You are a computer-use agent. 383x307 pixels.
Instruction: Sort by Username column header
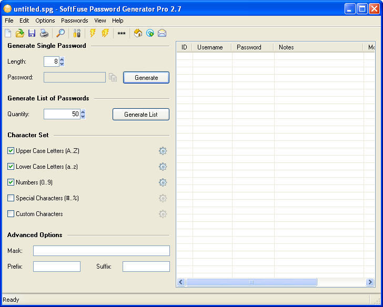212,47
